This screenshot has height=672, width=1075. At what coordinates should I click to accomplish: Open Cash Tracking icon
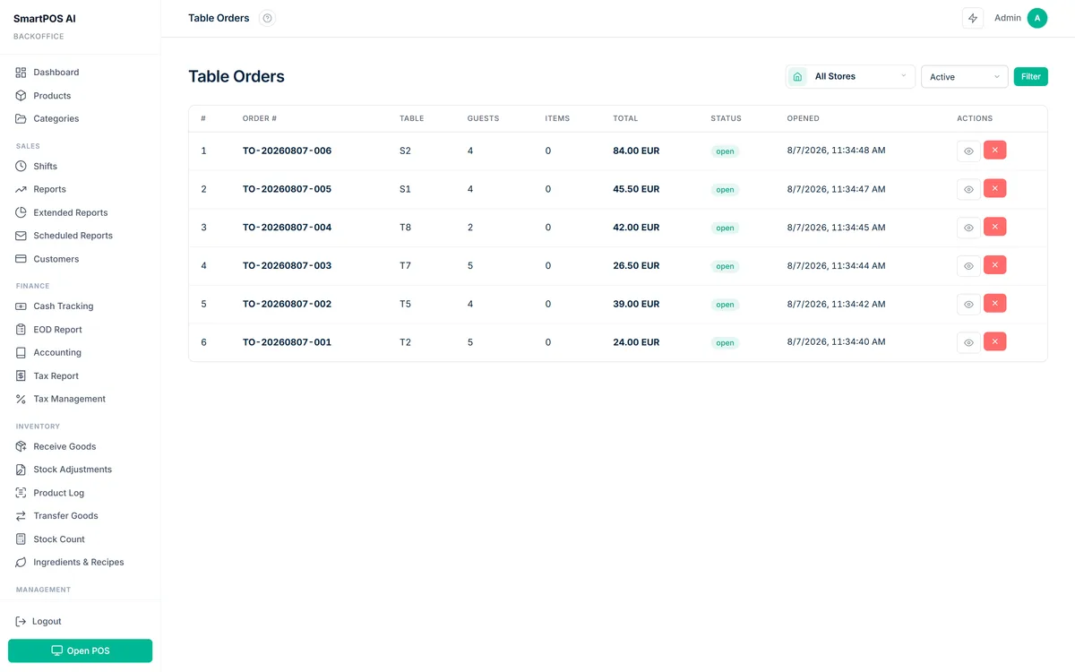(21, 306)
